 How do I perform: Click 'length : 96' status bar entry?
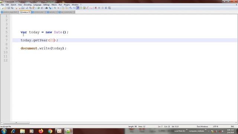(132, 127)
